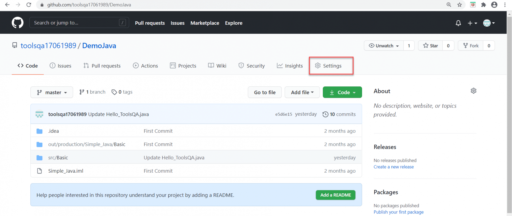Open the notifications bell
This screenshot has height=216, width=512.
(x=458, y=23)
